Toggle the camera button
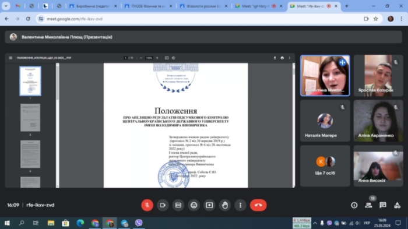Screen dimensions: 408x229 [x=163, y=205]
